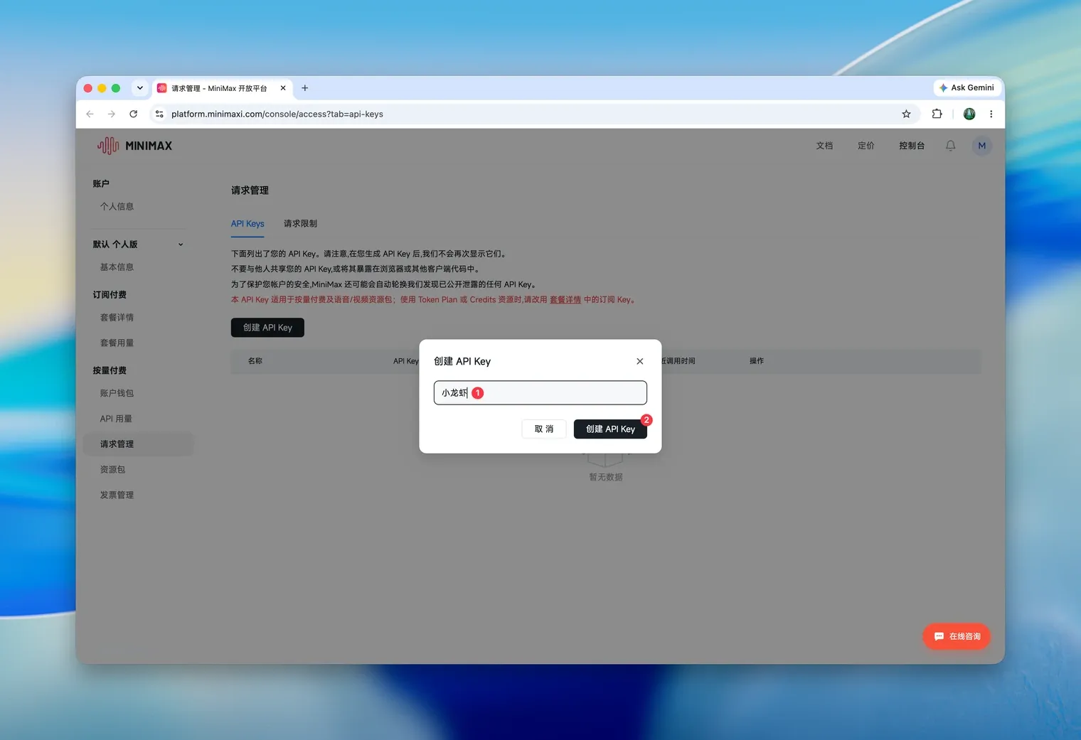Screen dimensions: 1081x740
Task: Open the Chrome three-dot menu
Action: 991,114
